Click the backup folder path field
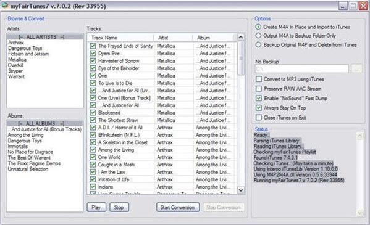Viewport: 370px width, 225px height. [x=301, y=69]
